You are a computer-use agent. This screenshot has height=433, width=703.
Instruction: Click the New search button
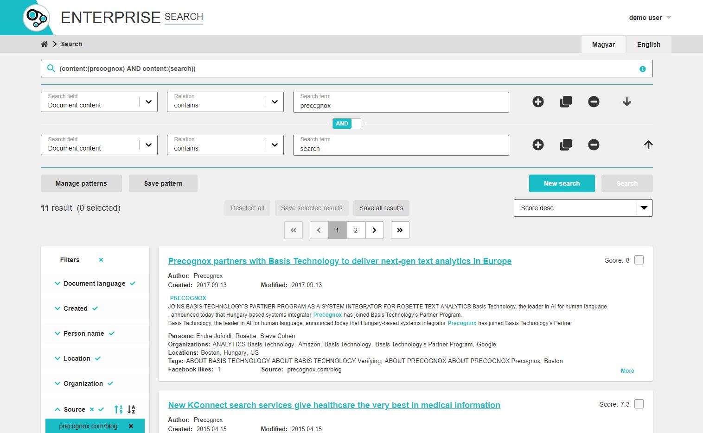tap(562, 183)
